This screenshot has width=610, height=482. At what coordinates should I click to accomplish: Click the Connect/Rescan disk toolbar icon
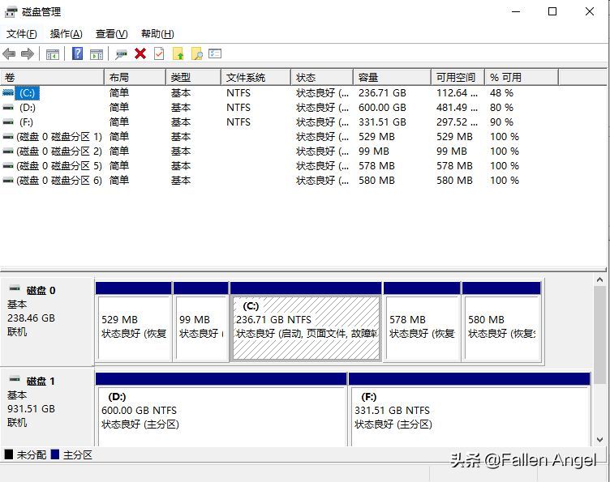point(121,54)
